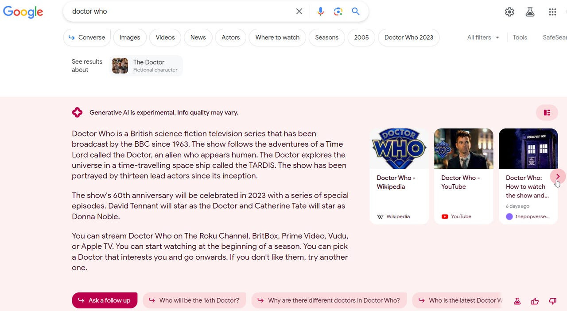Click thepopverse source icon
This screenshot has width=567, height=311.
pos(509,216)
